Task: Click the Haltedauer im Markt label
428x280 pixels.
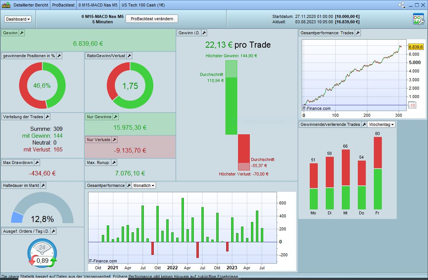Action: (x=21, y=186)
